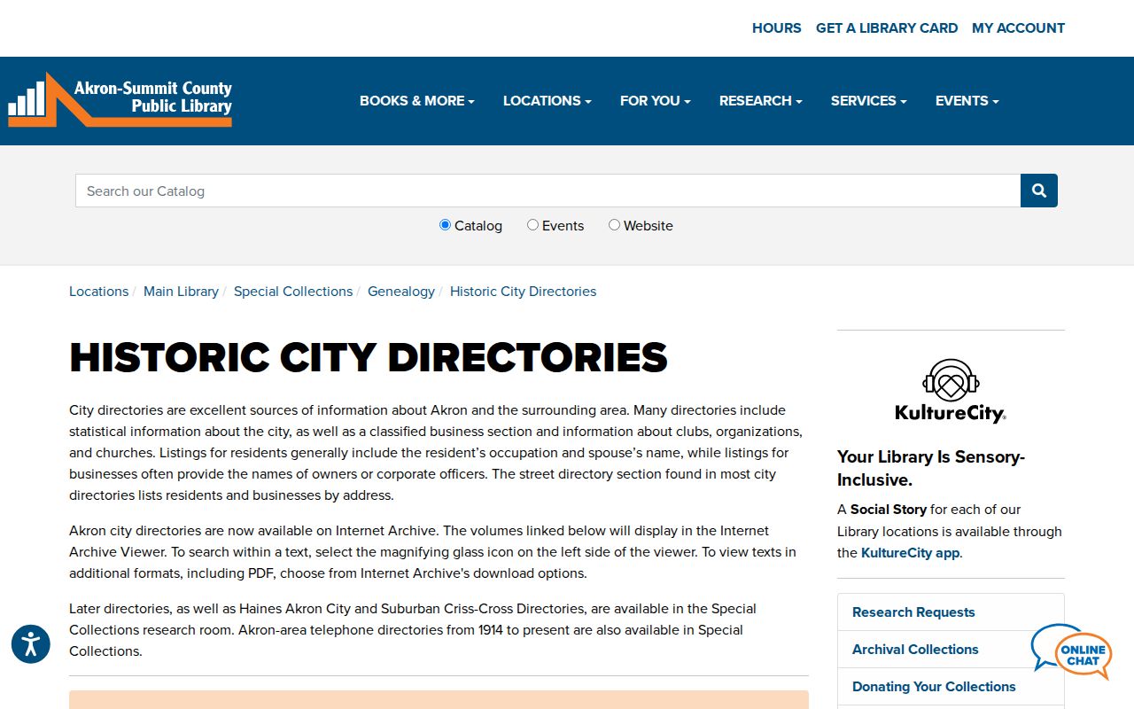Go to Main Library breadcrumb
This screenshot has height=709, width=1134.
tap(181, 292)
